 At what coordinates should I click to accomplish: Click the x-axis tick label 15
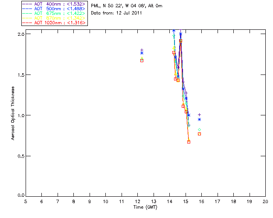pos(186,201)
